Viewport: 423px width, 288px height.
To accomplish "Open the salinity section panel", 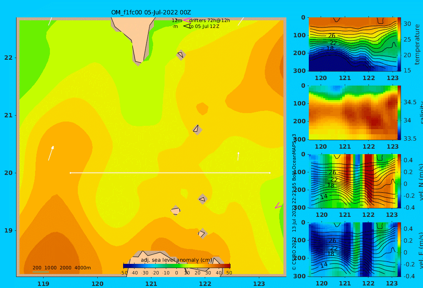I will point(353,113).
